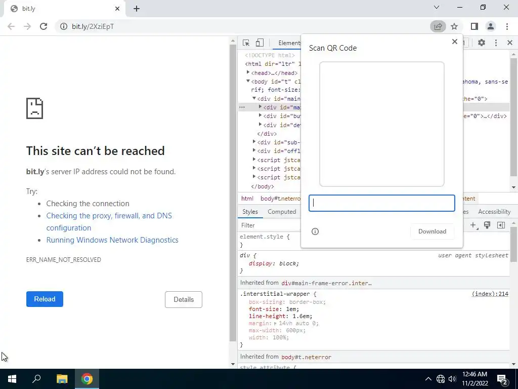Open the tab search chevron
The height and width of the screenshot is (389, 518).
[437, 7]
